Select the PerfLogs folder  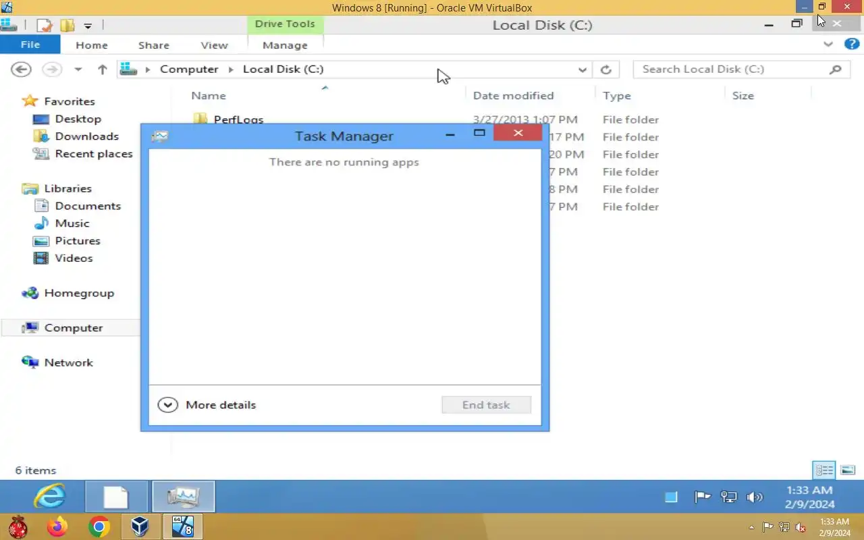click(238, 119)
